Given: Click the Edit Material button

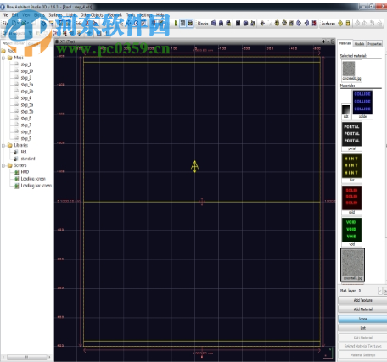Looking at the screenshot, I should 363,337.
